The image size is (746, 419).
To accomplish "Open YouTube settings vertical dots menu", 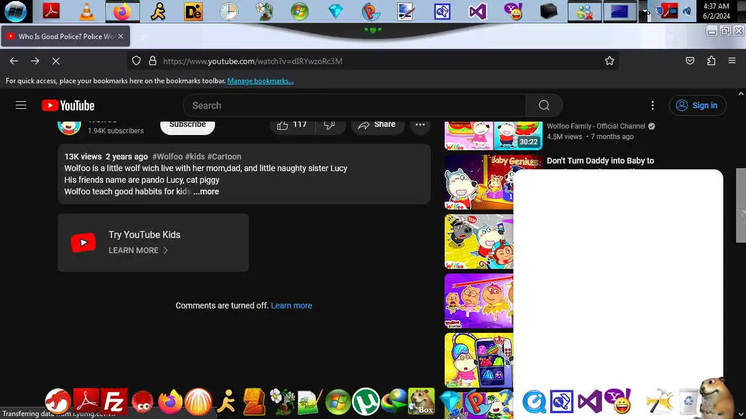I will pyautogui.click(x=653, y=105).
